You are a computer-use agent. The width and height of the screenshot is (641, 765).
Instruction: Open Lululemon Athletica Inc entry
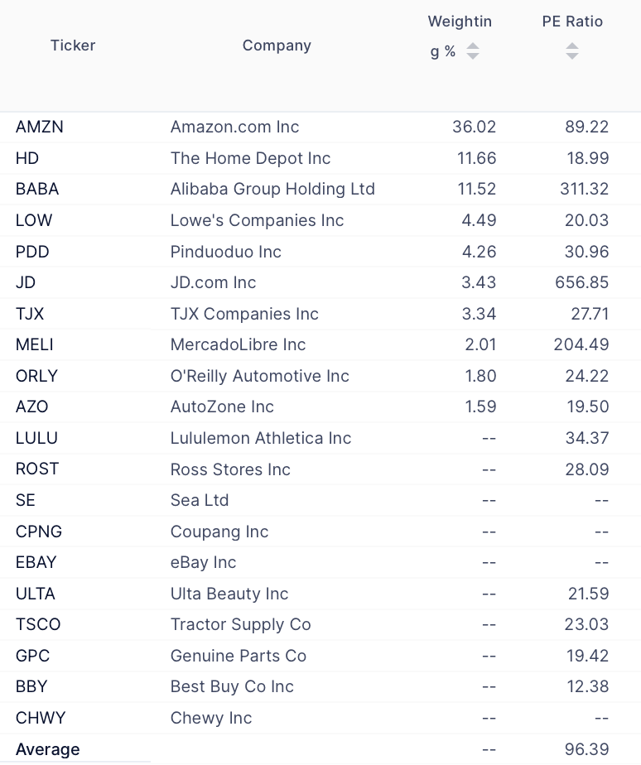(261, 438)
